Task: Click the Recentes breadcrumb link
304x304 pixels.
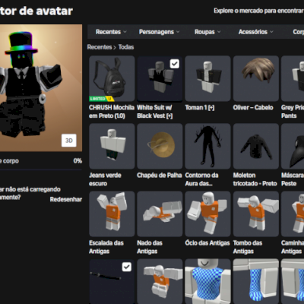Action: coord(100,47)
